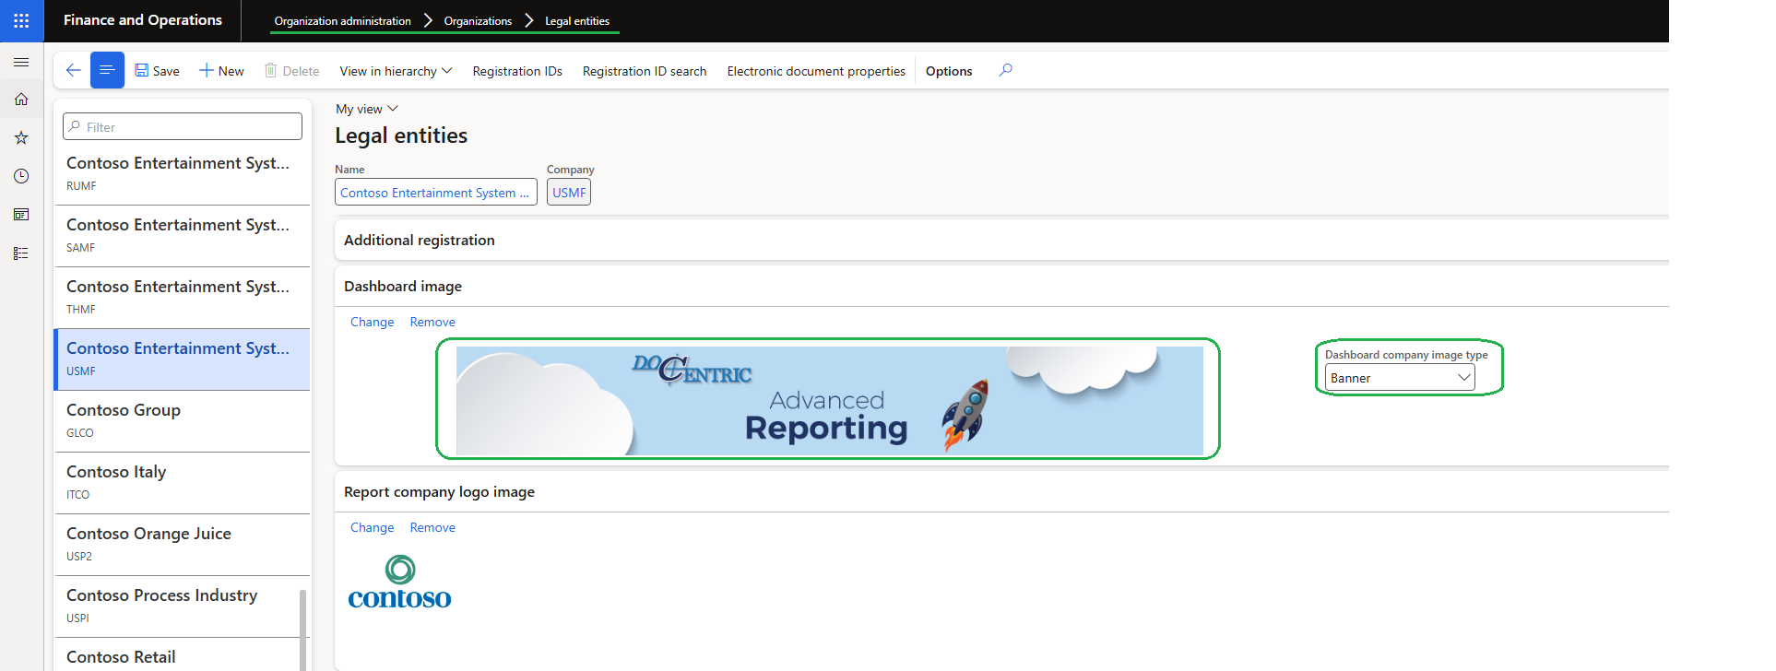Open Electronic document properties
Viewport: 1776px width, 671px height.
coord(816,71)
